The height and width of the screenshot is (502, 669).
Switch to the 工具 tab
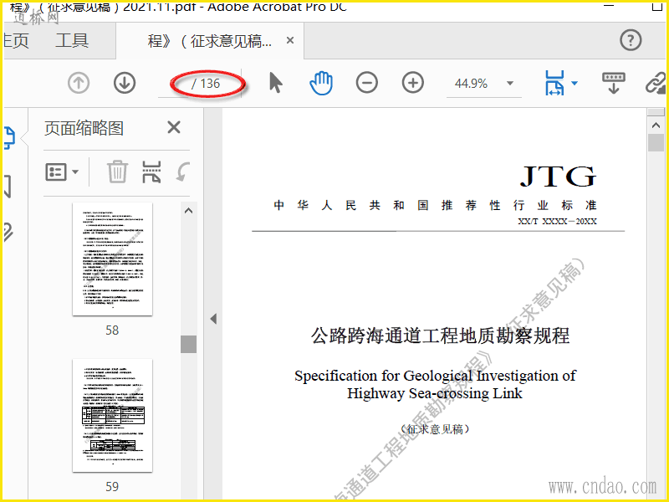point(72,41)
